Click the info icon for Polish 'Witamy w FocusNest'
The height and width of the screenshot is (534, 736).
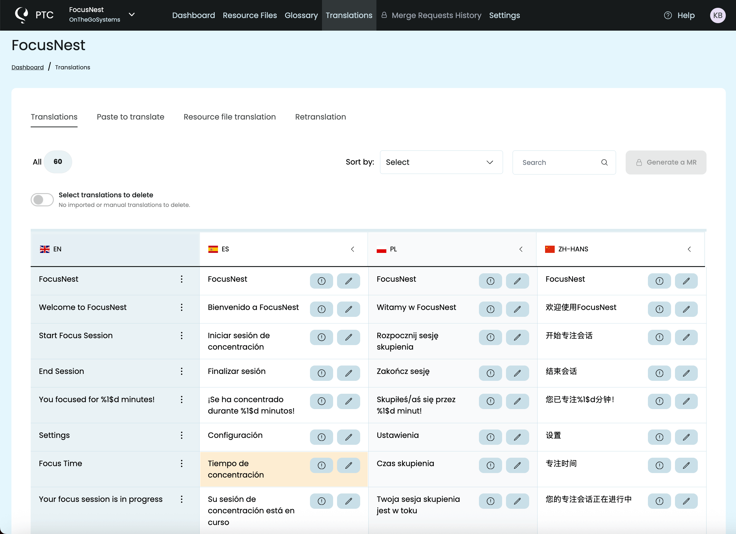click(490, 309)
